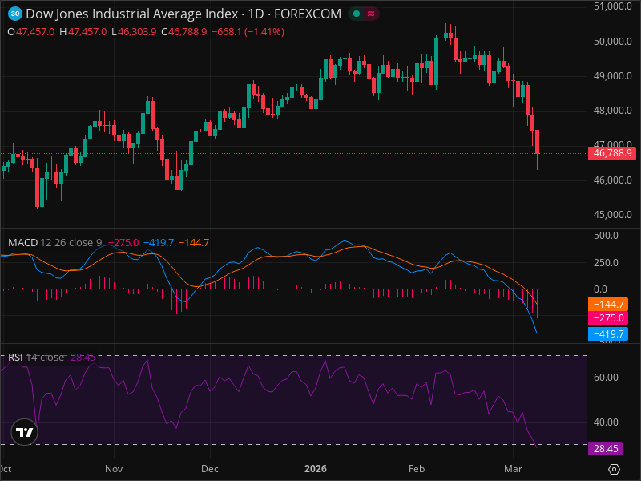The height and width of the screenshot is (481, 641).
Task: Click the 0.0 MACD scale label
Action: coord(600,289)
